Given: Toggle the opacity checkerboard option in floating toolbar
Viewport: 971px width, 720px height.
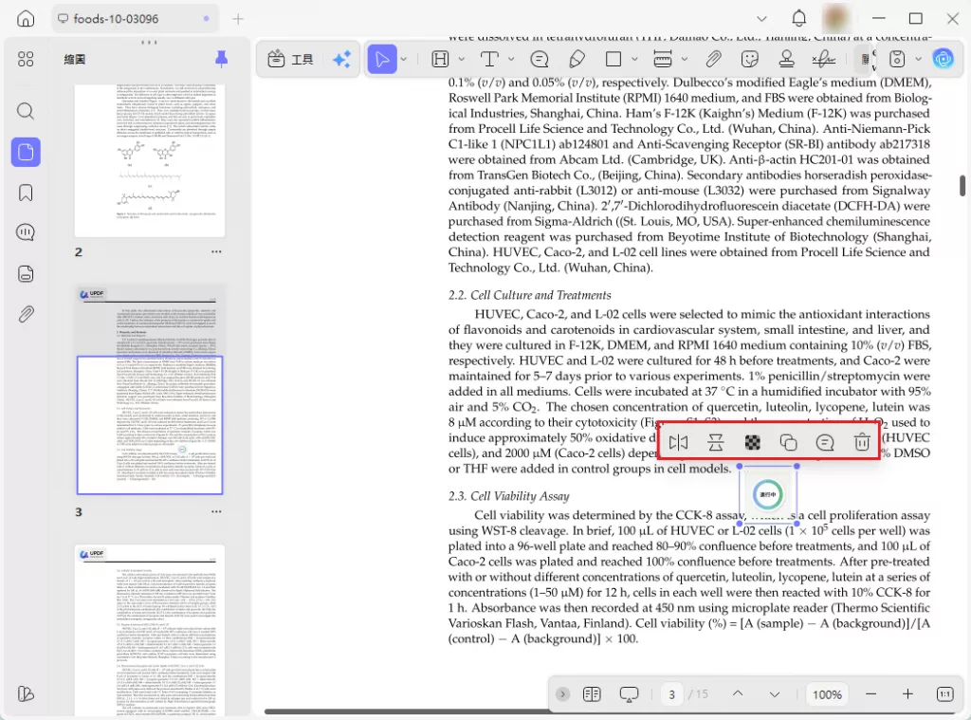Looking at the screenshot, I should [752, 442].
